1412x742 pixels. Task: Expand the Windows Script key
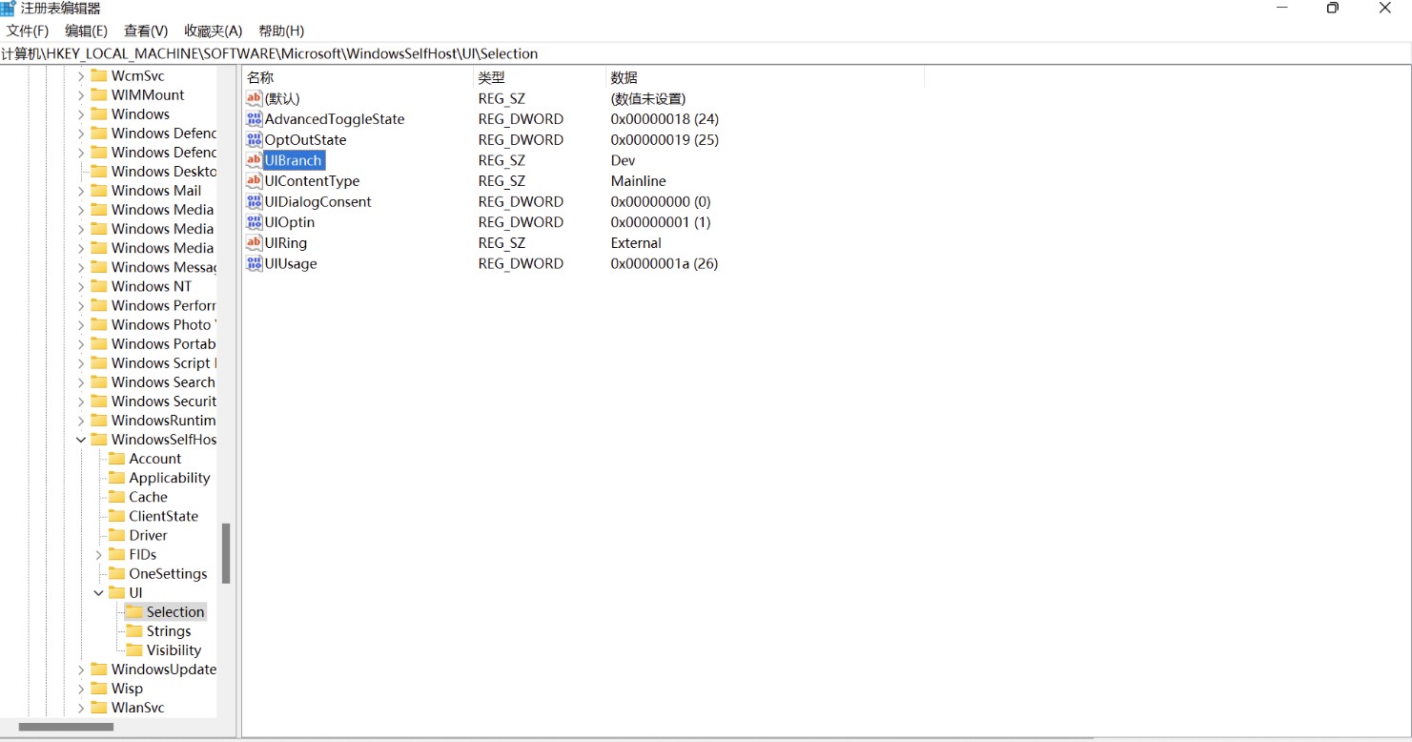click(81, 363)
